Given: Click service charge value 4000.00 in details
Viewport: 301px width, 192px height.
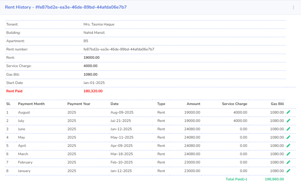Looking at the screenshot, I should [x=91, y=66].
